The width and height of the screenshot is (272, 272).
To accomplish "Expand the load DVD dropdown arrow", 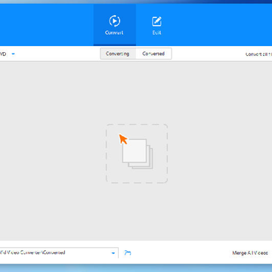I will click(14, 54).
